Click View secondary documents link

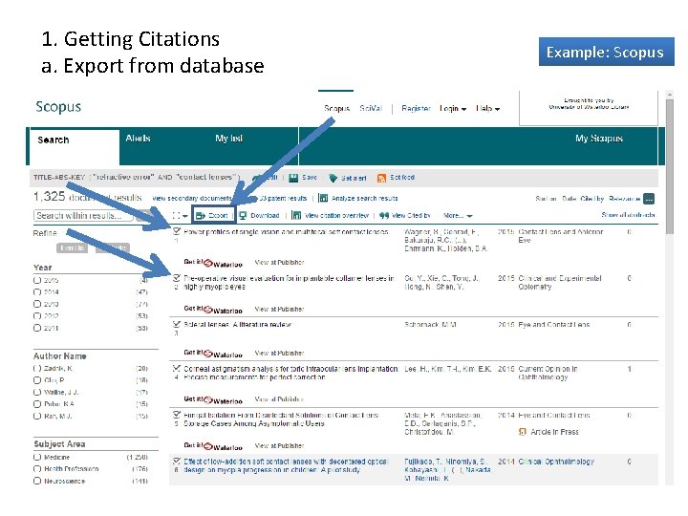pyautogui.click(x=192, y=199)
